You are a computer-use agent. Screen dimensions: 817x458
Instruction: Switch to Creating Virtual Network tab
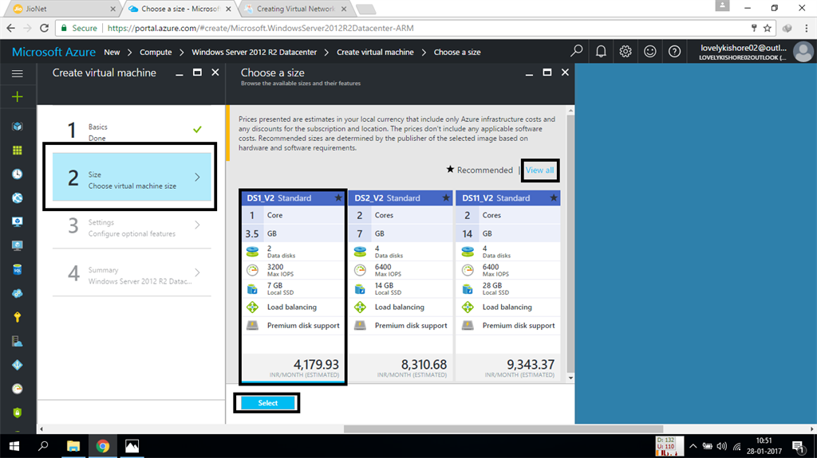[x=295, y=9]
